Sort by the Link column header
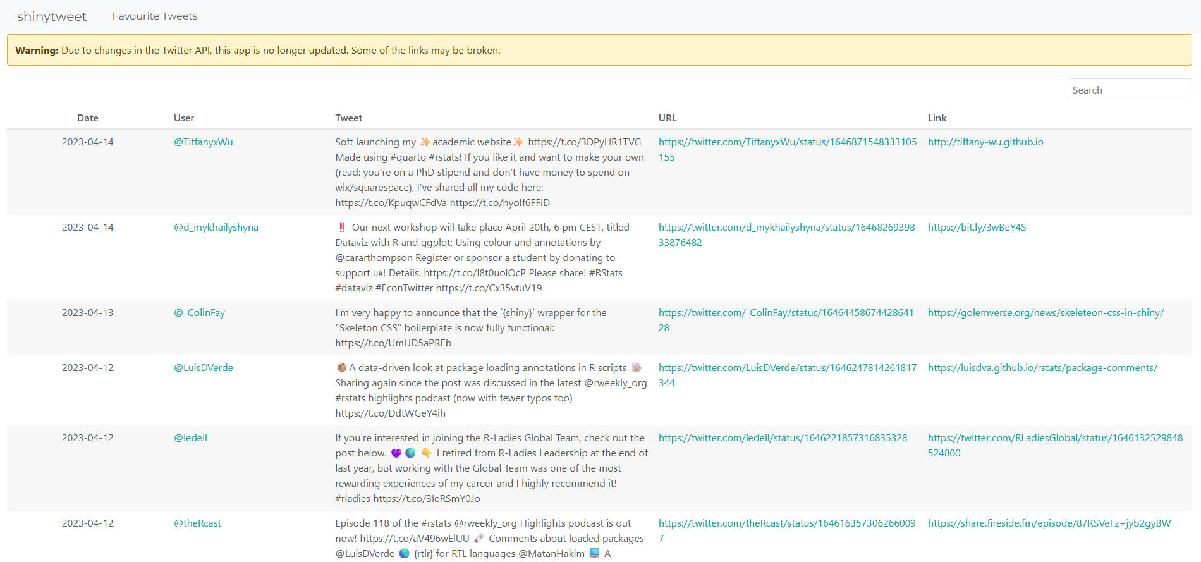This screenshot has height=562, width=1201. [x=937, y=118]
